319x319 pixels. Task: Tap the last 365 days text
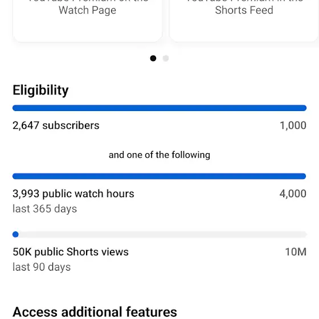point(45,208)
